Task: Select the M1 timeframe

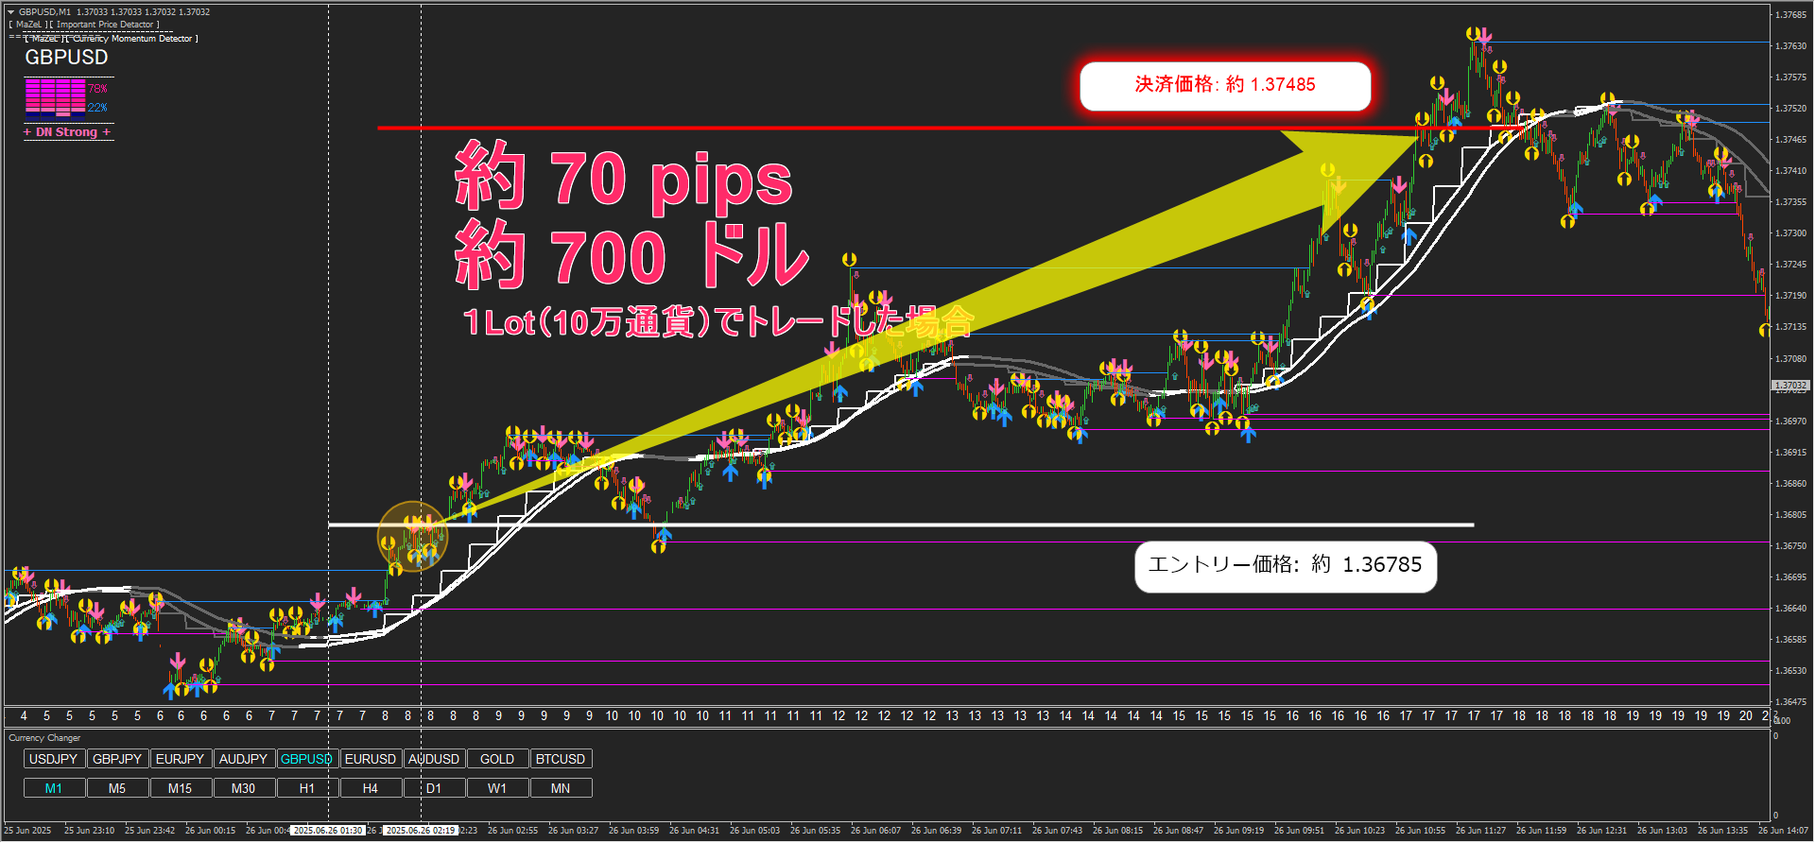Action: [x=54, y=788]
